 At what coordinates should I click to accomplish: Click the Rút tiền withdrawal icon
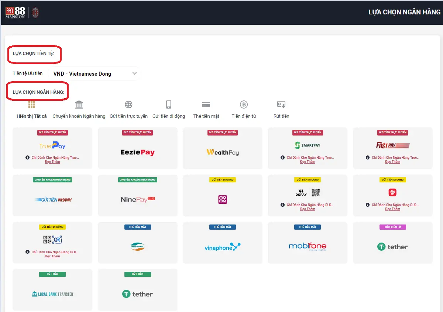(281, 104)
